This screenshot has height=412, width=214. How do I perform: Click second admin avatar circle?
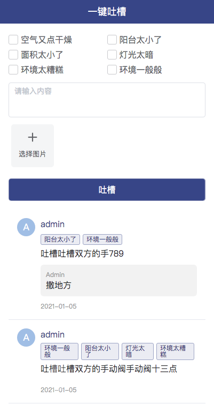(x=26, y=338)
